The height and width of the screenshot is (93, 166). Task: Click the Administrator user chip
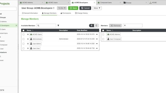(36, 39)
